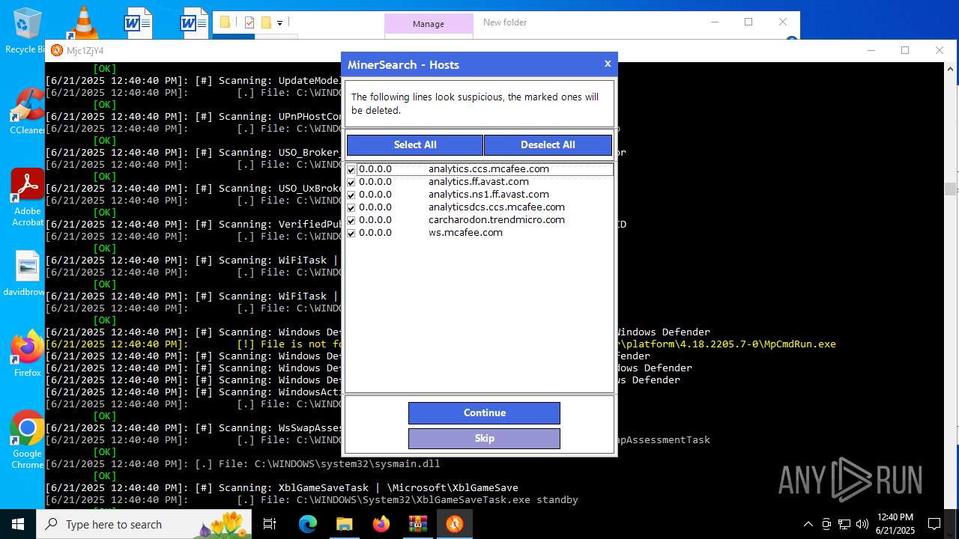Screen dimensions: 959x539
Task: Select ws.mcafee.com hostname text
Action: 465,233
